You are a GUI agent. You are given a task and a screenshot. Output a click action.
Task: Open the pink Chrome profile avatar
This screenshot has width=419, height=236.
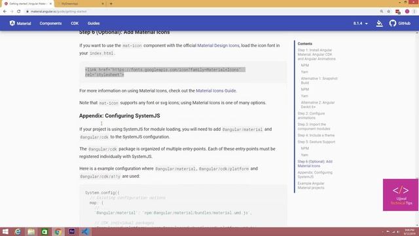(x=407, y=12)
